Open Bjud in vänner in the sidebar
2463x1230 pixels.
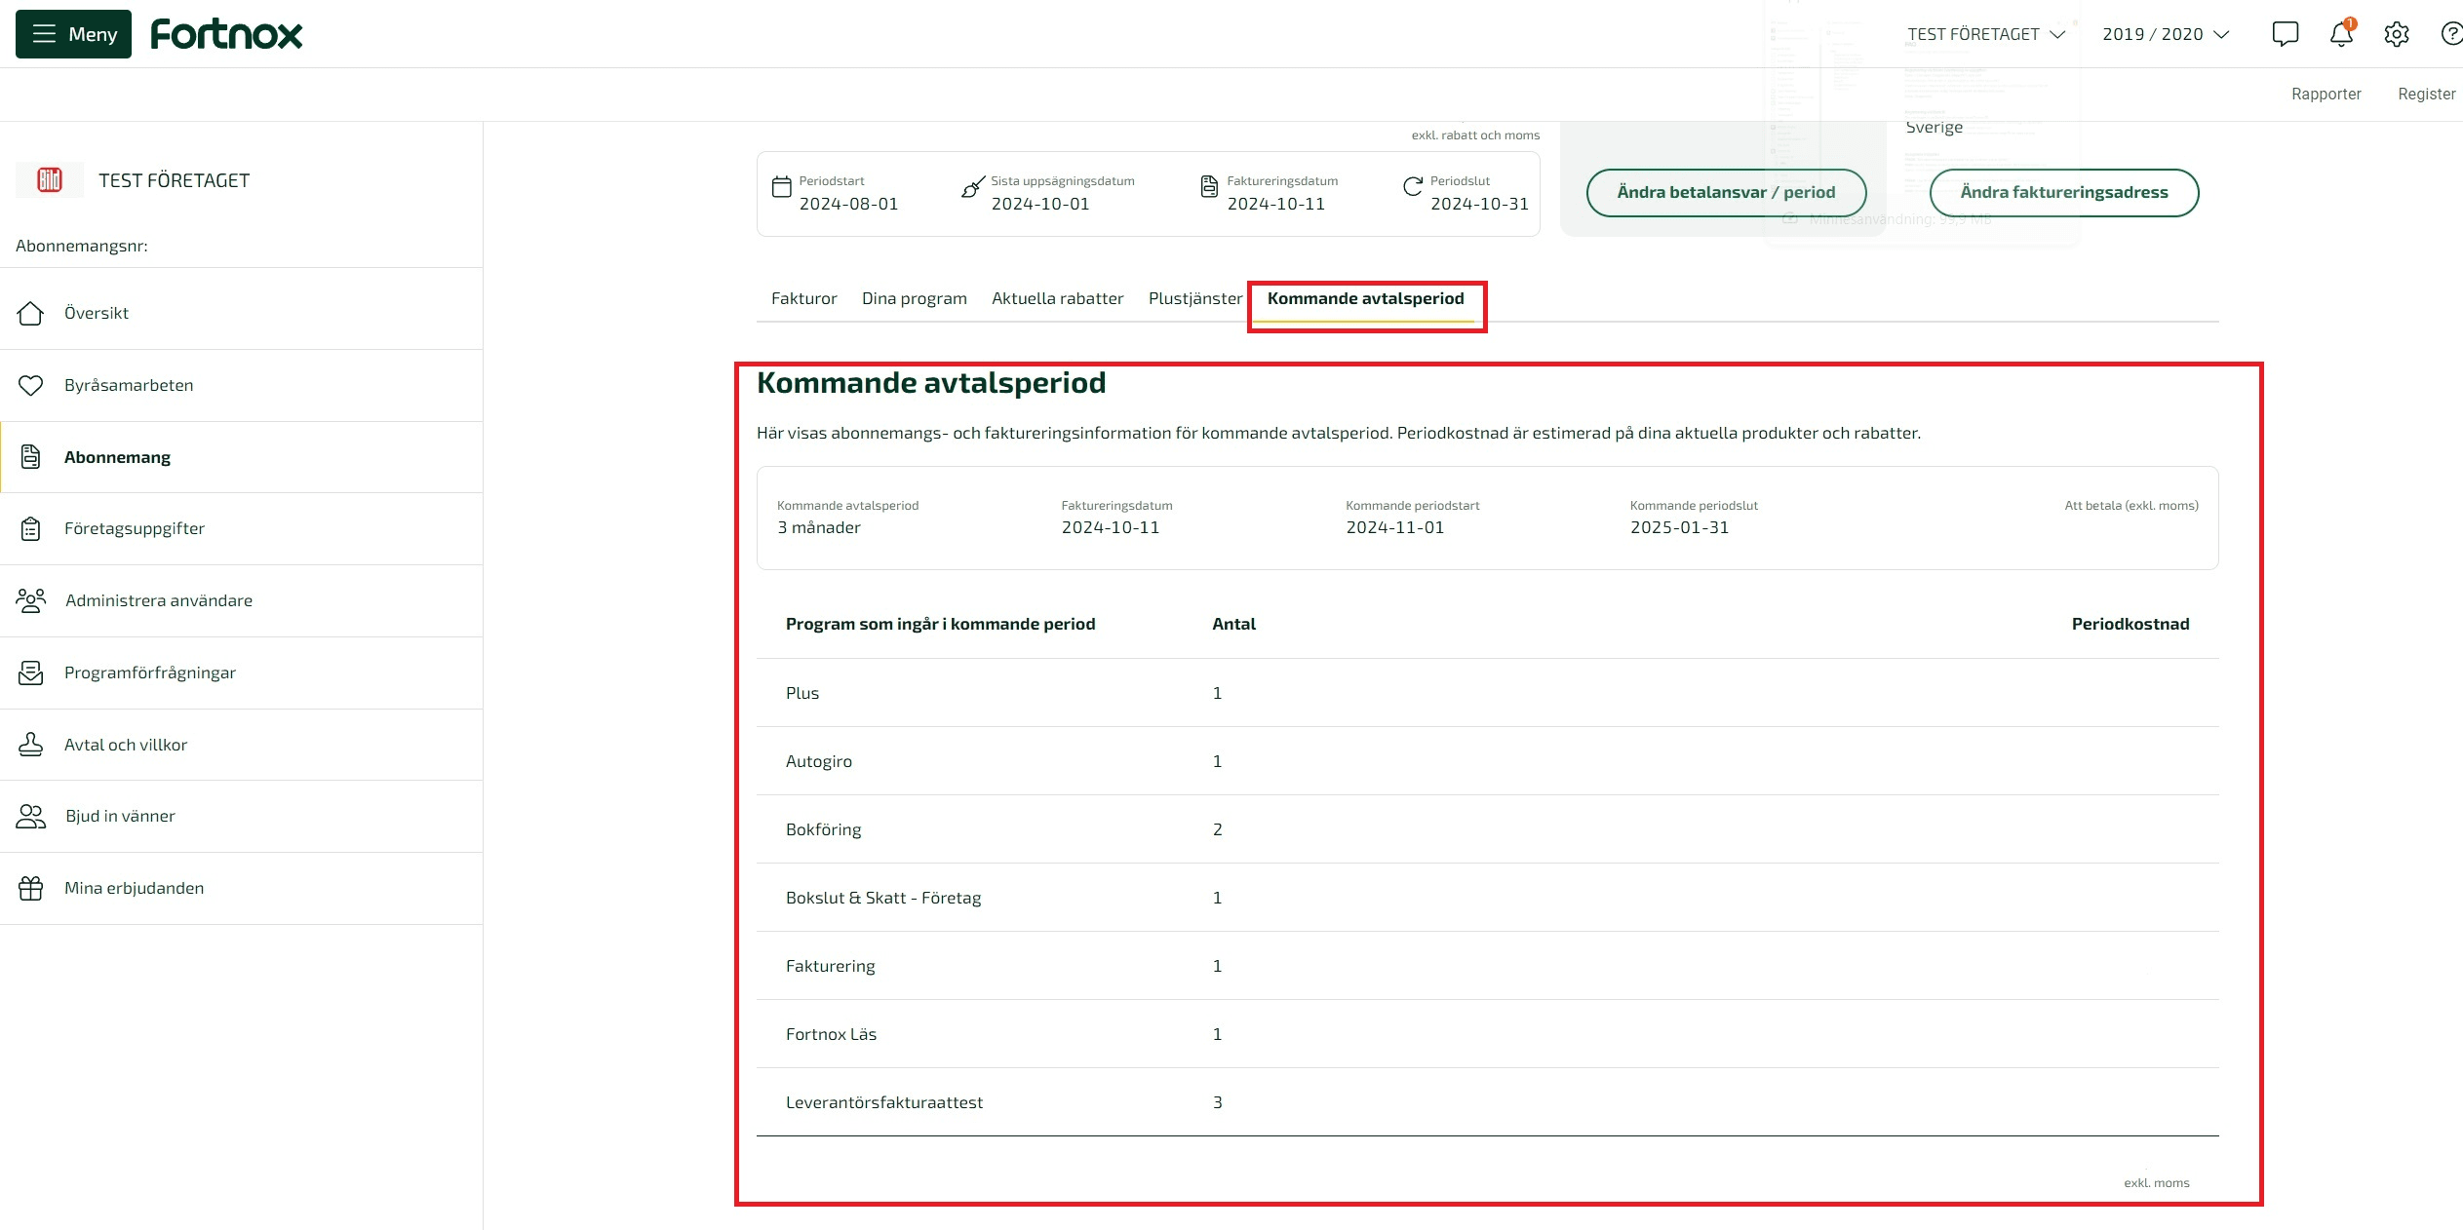[x=241, y=816]
